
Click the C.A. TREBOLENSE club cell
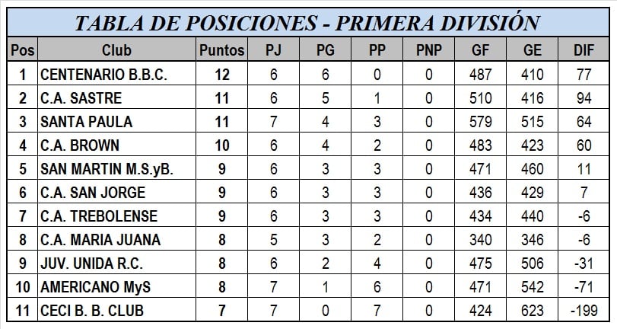(x=99, y=216)
